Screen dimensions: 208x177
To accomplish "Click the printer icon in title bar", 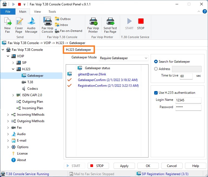I will [5, 4].
